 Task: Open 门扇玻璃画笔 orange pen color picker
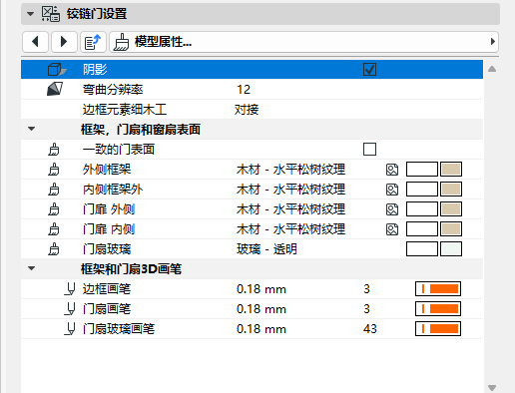click(x=438, y=329)
